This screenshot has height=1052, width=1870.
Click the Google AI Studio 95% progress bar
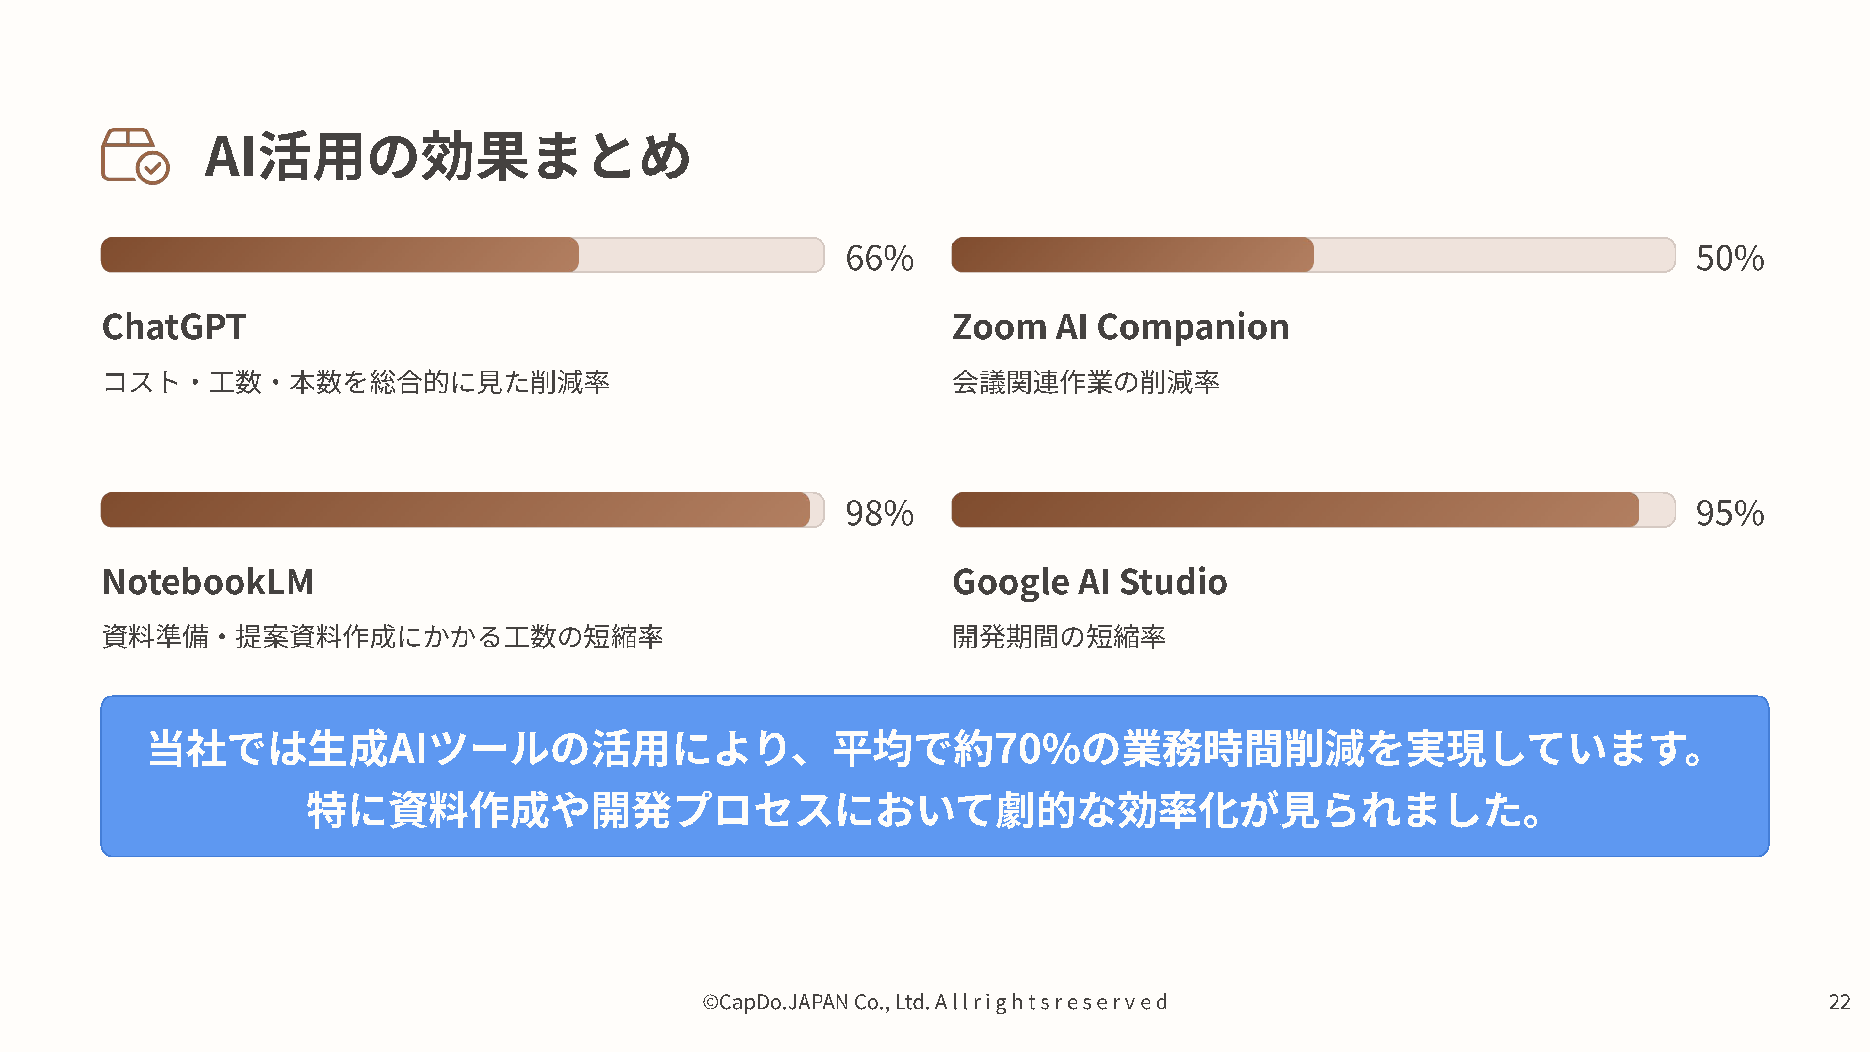1312,510
